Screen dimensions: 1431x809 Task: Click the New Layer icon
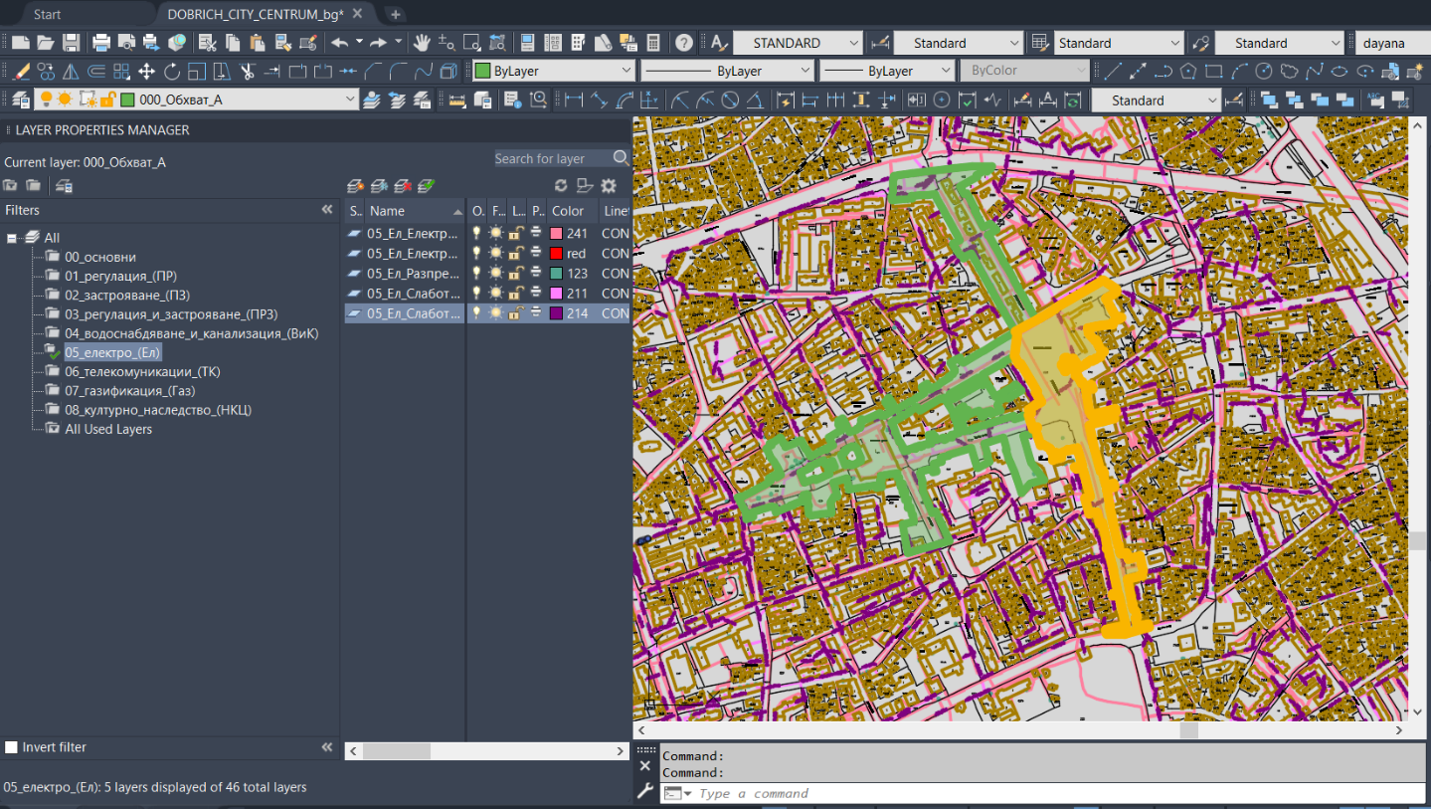[354, 186]
